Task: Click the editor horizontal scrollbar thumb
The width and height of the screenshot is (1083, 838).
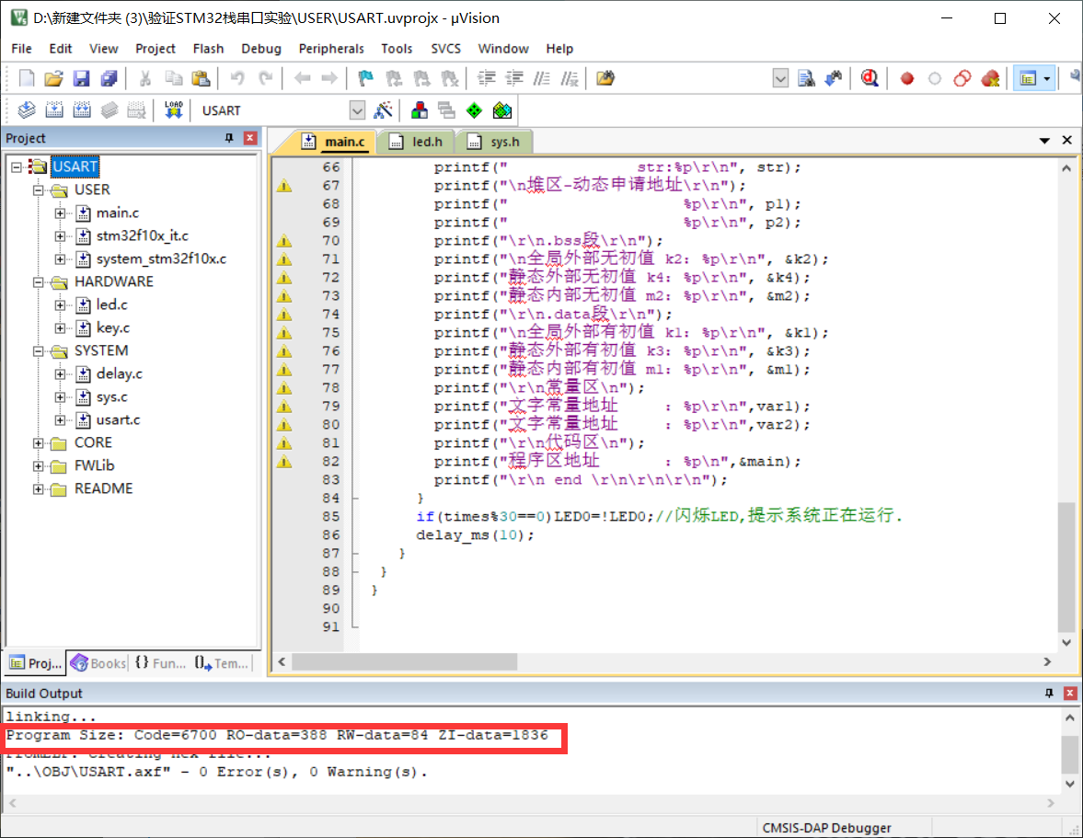Action: (404, 662)
